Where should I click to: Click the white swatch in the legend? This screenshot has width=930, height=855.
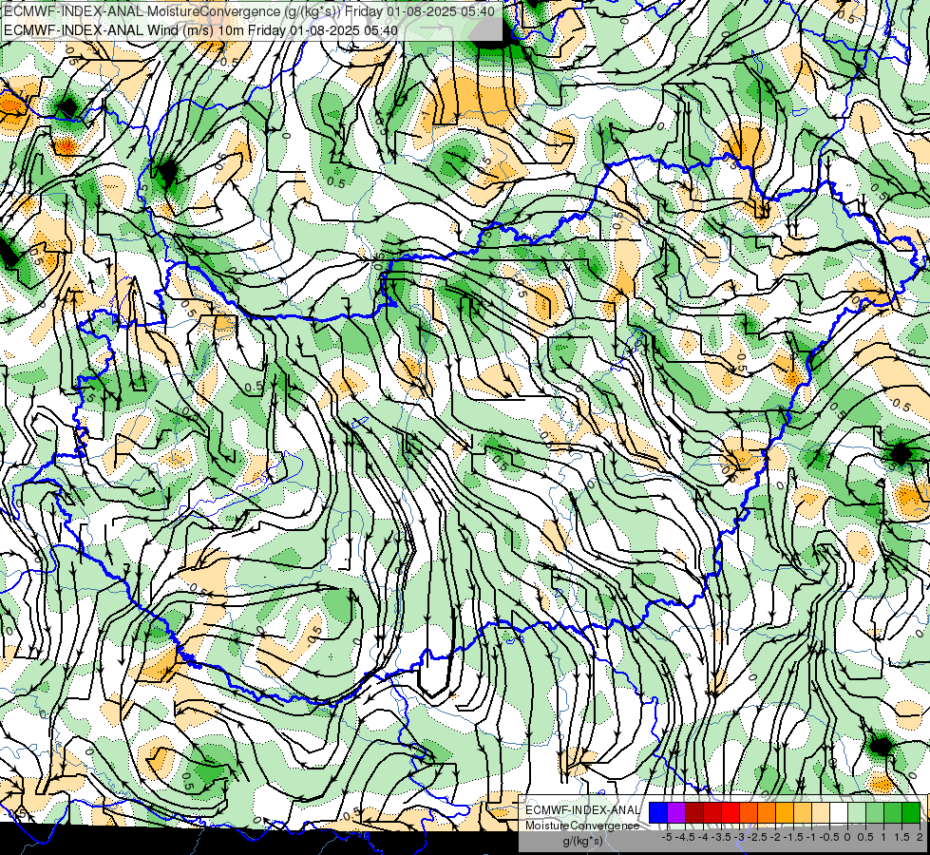(x=839, y=812)
